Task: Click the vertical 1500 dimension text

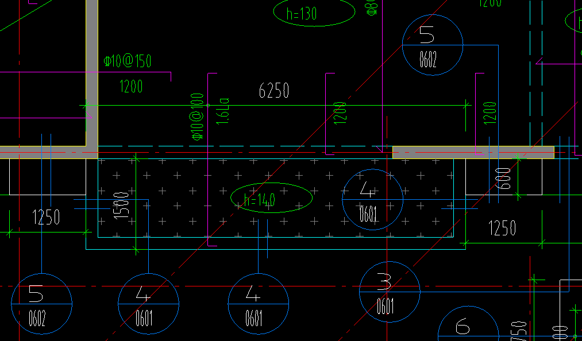Action: point(121,205)
